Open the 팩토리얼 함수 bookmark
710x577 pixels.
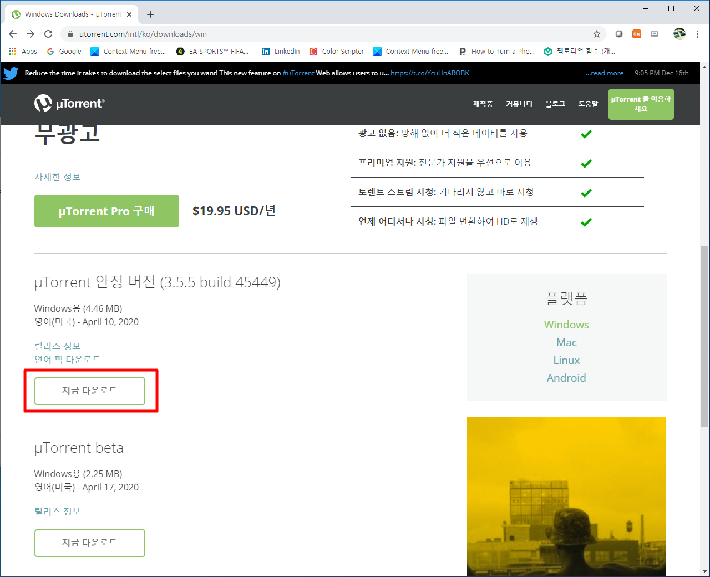pos(580,52)
